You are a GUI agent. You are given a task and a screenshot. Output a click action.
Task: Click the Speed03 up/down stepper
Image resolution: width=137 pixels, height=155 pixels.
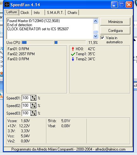click(x=33, y=113)
